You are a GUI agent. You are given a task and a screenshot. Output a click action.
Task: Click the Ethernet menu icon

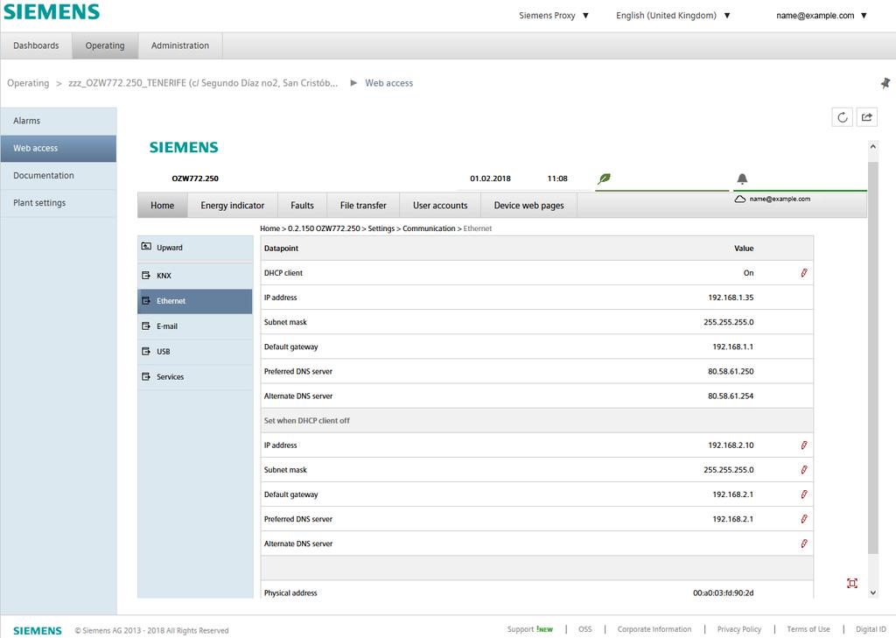pyautogui.click(x=146, y=300)
